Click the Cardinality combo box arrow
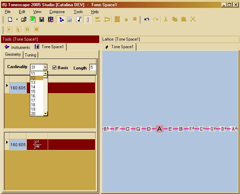This screenshot has width=240, height=194. [45, 67]
